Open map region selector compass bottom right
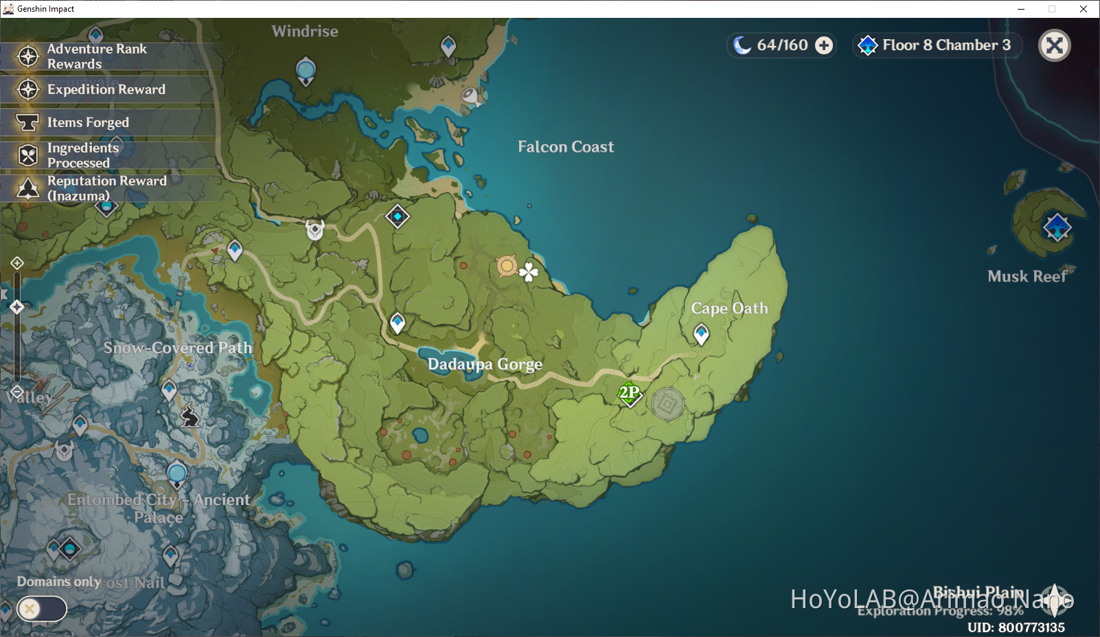 pyautogui.click(x=1055, y=601)
